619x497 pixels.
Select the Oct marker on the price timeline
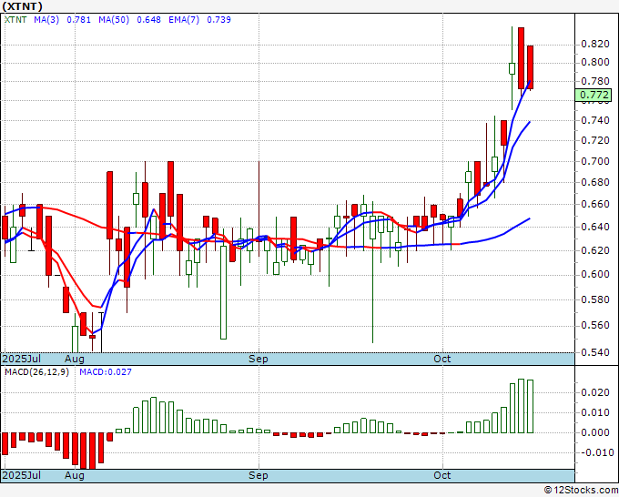(x=442, y=359)
